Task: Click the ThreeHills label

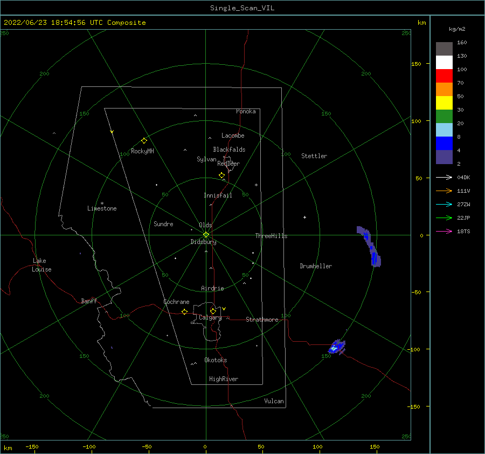Action: coord(271,236)
